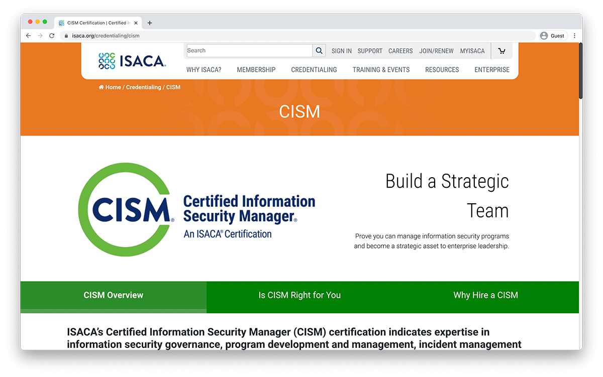Switch to Is CISM Right for You tab
The height and width of the screenshot is (377, 603).
click(299, 295)
